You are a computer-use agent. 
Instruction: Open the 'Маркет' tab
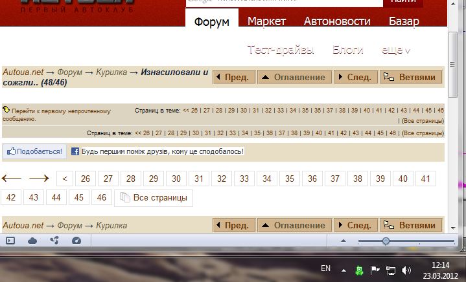click(266, 21)
